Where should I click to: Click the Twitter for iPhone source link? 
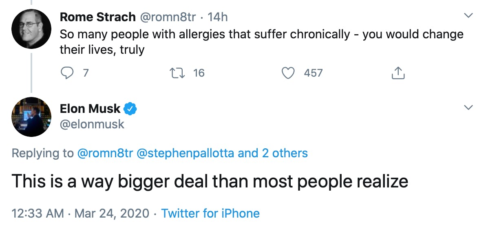(x=210, y=214)
